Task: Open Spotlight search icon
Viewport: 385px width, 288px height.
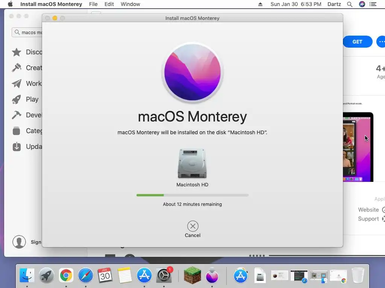Action: tap(350, 4)
